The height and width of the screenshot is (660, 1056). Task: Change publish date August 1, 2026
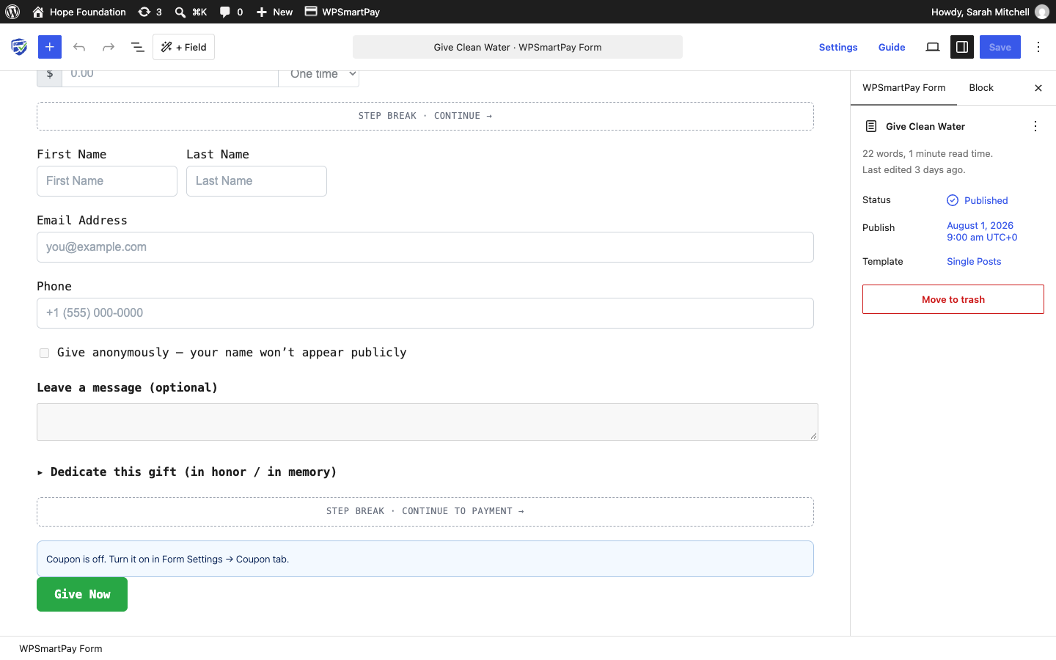pos(982,231)
